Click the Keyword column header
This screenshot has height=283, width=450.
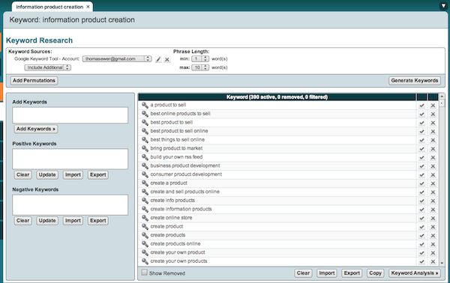[277, 97]
